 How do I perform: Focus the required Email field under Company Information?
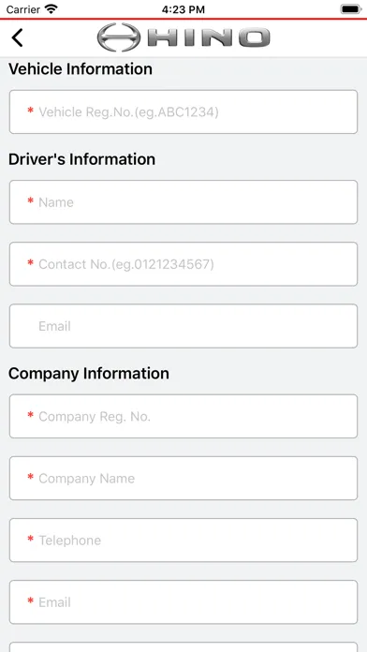coord(183,602)
